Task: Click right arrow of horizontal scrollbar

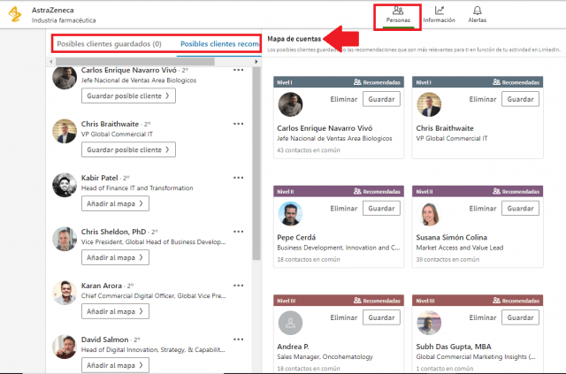Action: [x=256, y=62]
